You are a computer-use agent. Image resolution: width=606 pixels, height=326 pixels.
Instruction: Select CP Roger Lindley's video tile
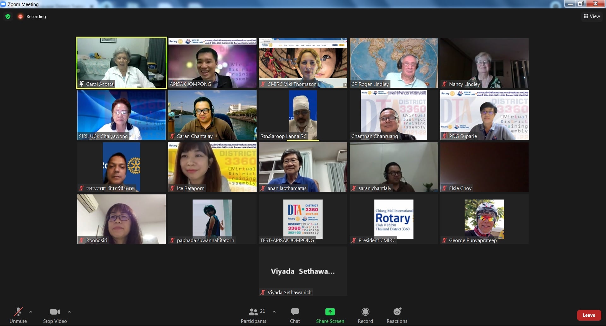[x=394, y=63]
